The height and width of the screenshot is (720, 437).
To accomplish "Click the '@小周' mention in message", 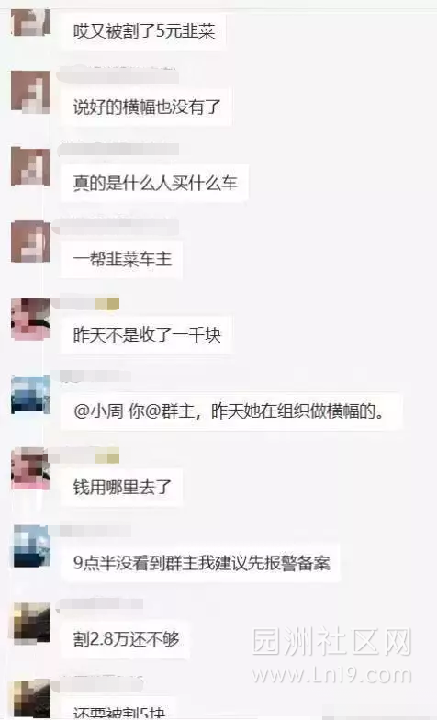I will click(98, 411).
